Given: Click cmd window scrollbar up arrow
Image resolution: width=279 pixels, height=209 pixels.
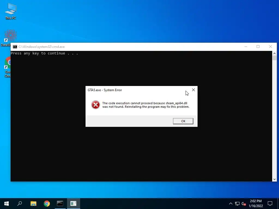Looking at the screenshot, I should pyautogui.click(x=274, y=53).
